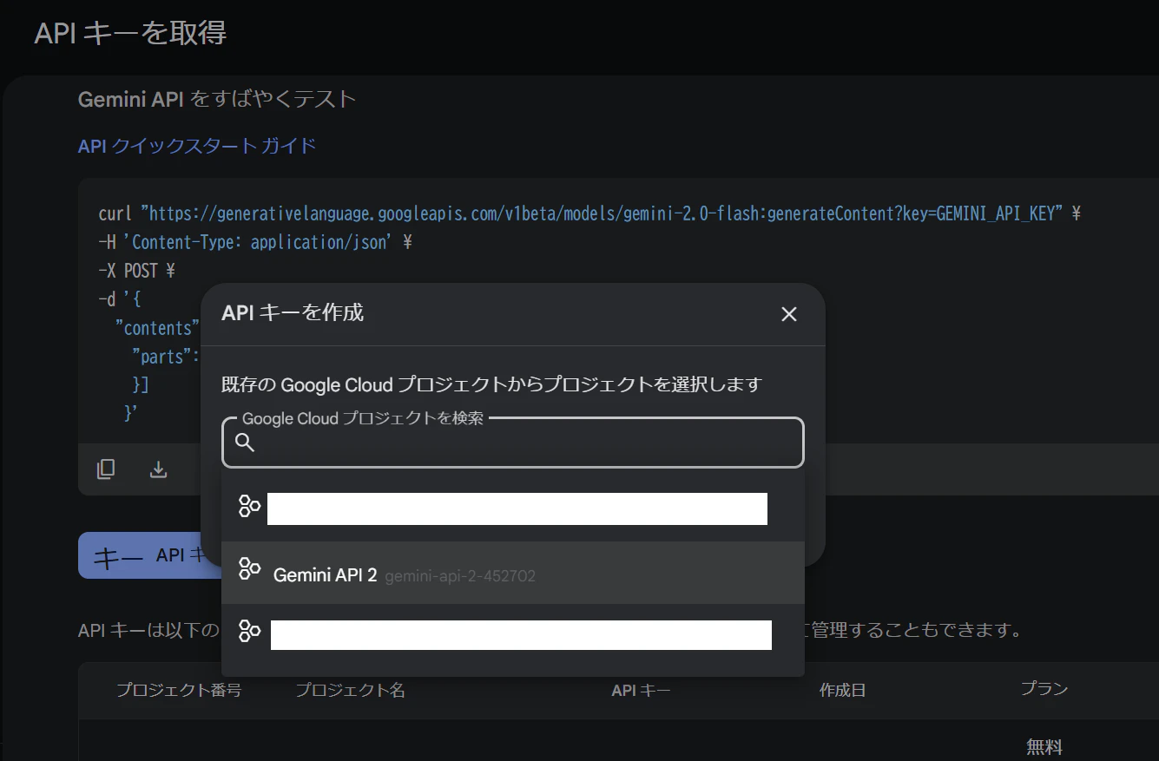This screenshot has width=1159, height=761.
Task: Close the API キーを作成 dialog
Action: click(x=788, y=314)
